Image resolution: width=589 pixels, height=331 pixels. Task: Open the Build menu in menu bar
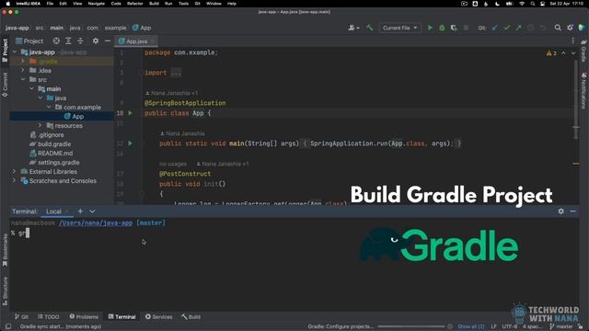154,4
